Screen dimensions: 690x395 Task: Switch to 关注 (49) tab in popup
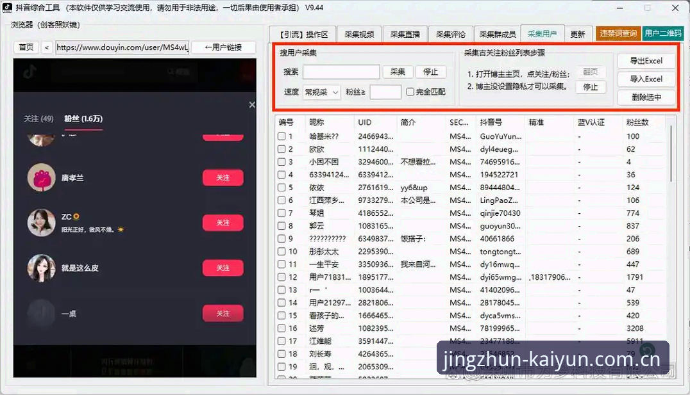38,118
